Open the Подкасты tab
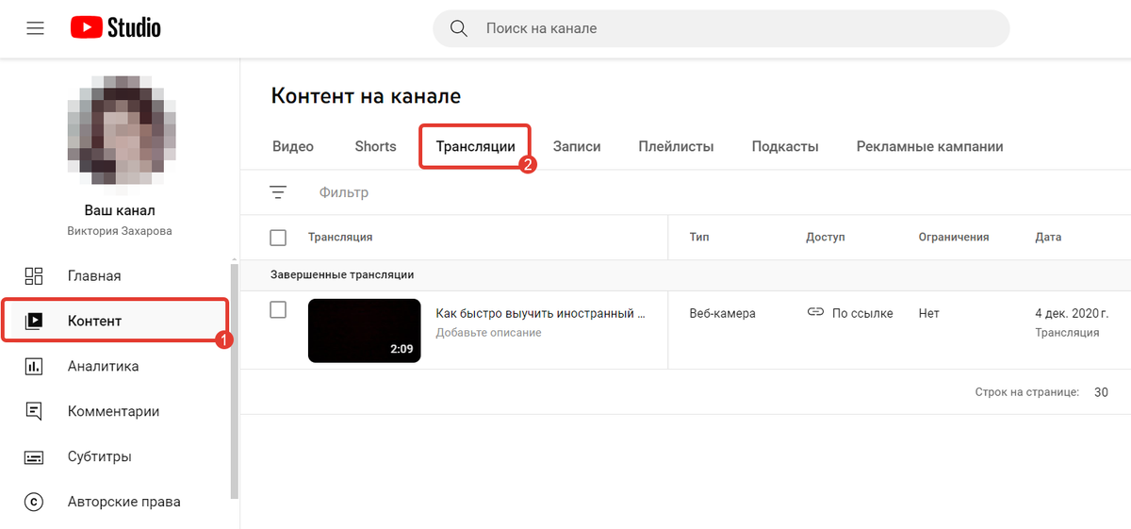Image resolution: width=1131 pixels, height=529 pixels. (x=785, y=146)
